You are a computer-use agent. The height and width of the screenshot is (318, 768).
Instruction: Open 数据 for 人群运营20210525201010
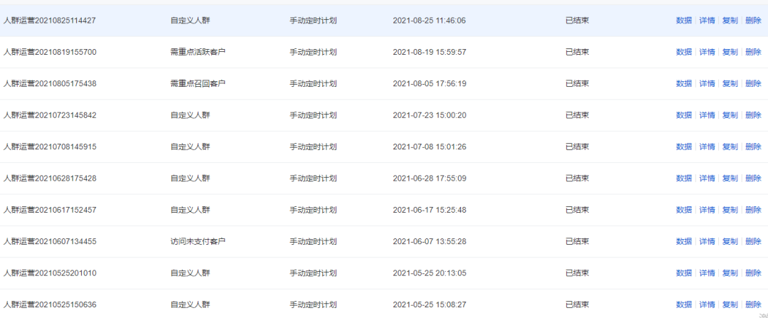click(684, 273)
